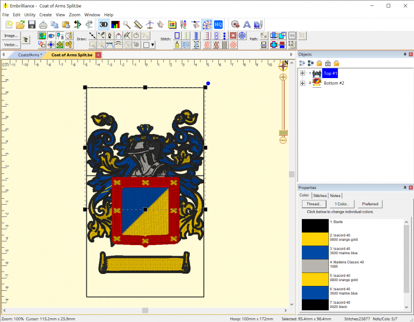
Task: Click the Print icon in toolbar
Action: pyautogui.click(x=43, y=24)
